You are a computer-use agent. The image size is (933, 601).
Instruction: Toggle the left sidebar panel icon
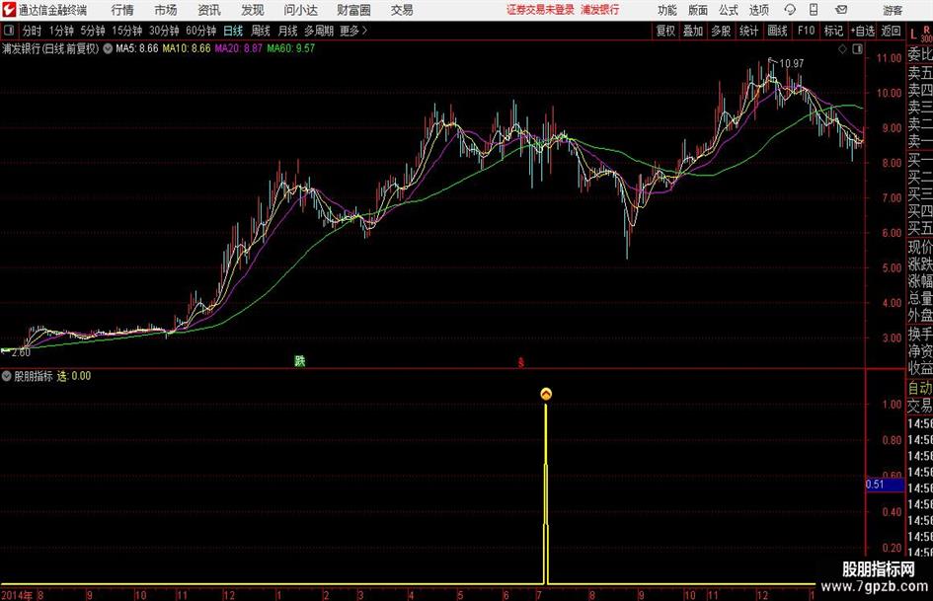pos(9,31)
